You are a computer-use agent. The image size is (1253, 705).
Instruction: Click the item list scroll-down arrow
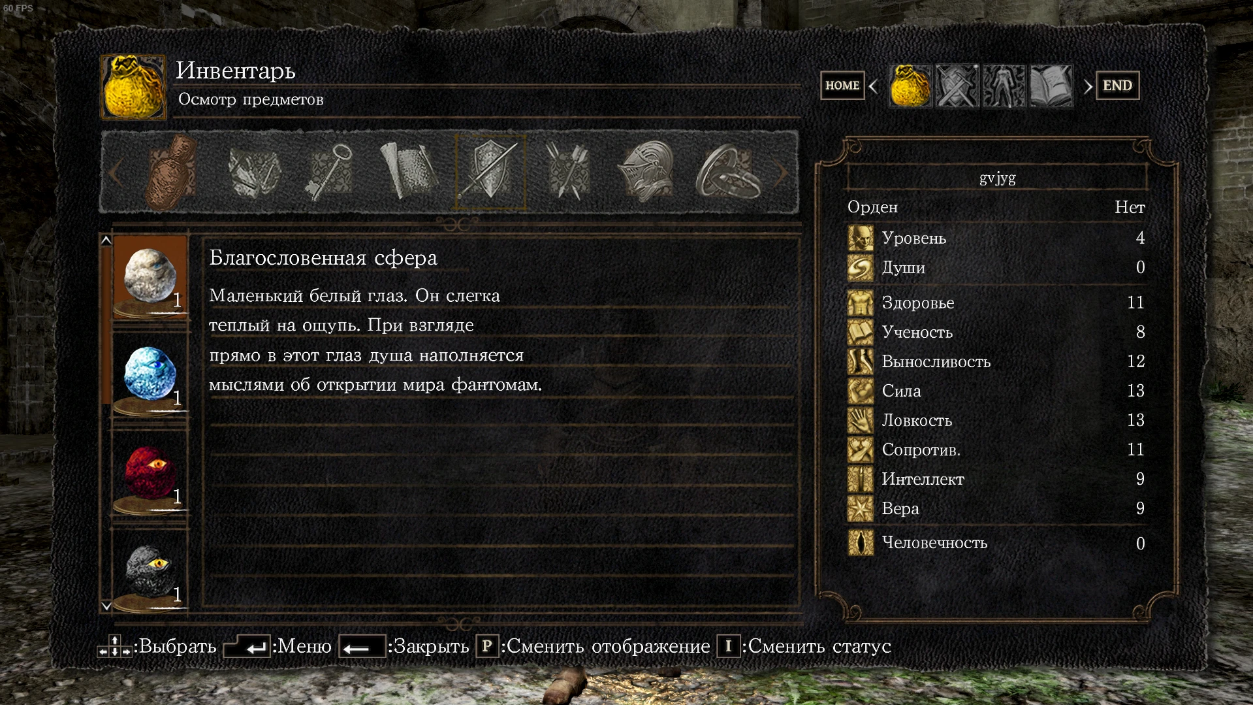[106, 606]
